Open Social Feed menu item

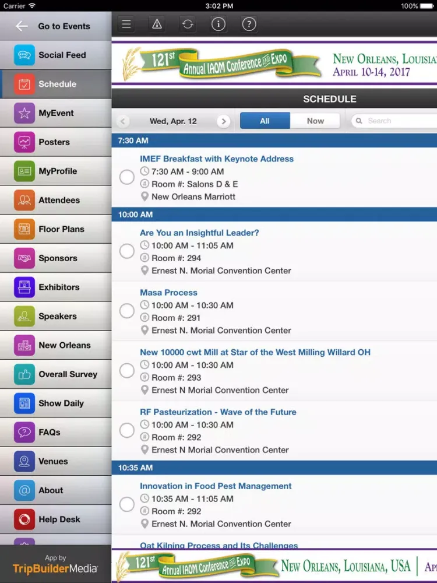56,55
